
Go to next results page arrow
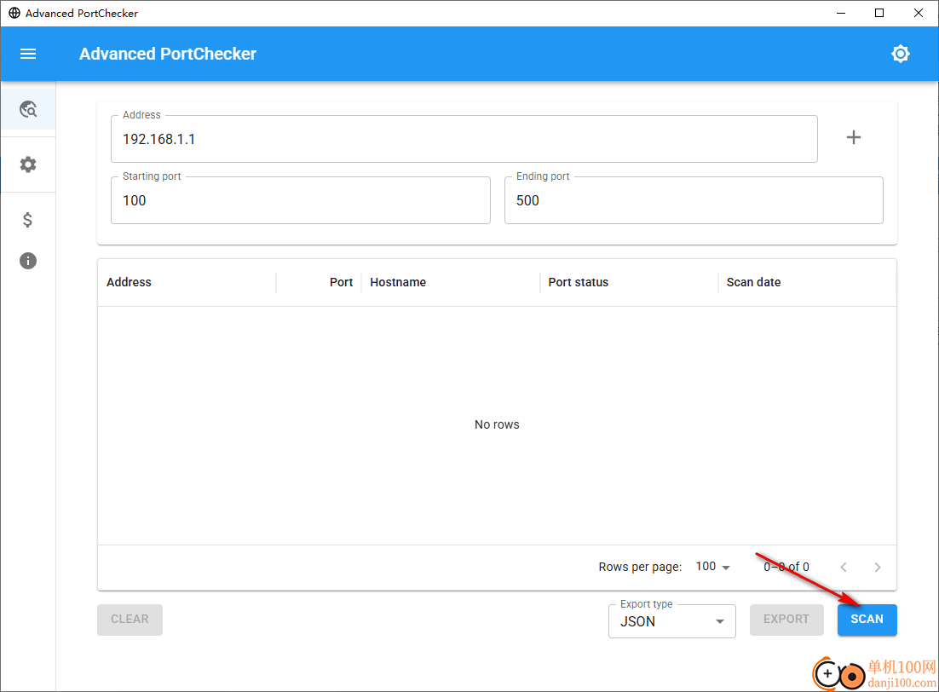click(x=878, y=568)
